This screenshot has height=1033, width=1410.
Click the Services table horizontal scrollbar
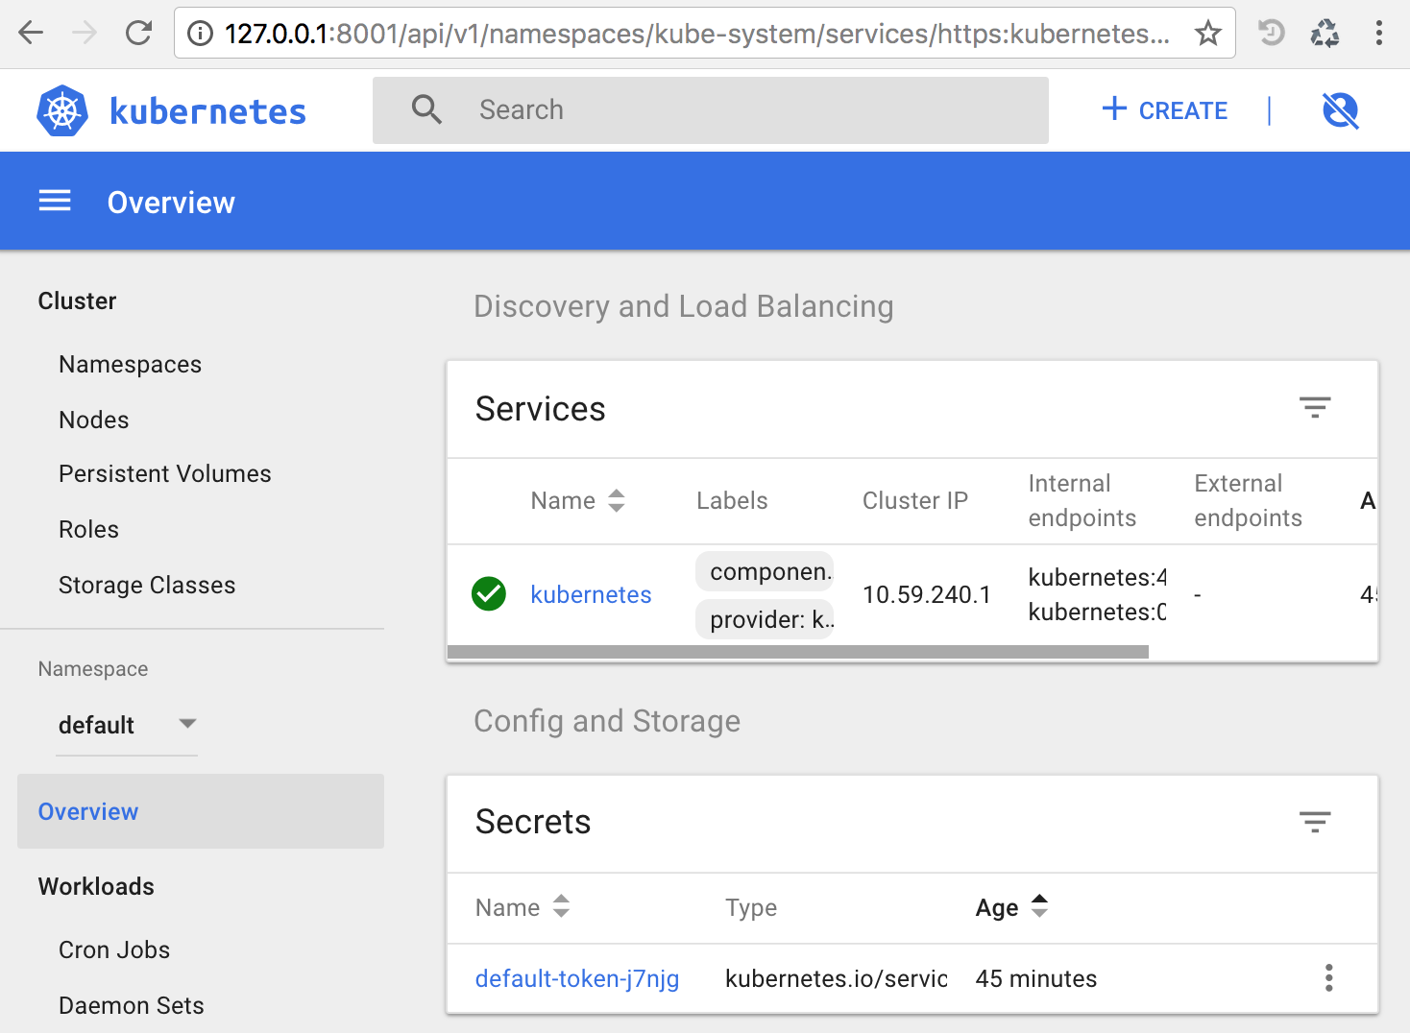[798, 652]
